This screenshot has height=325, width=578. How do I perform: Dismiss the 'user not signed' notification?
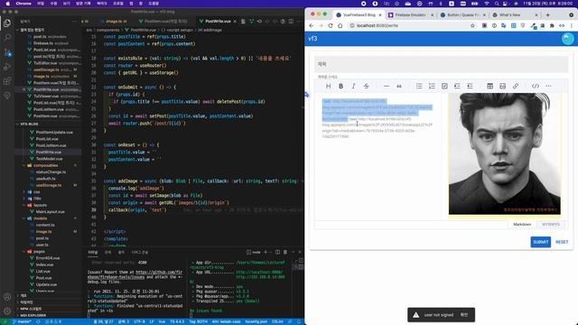464,315
